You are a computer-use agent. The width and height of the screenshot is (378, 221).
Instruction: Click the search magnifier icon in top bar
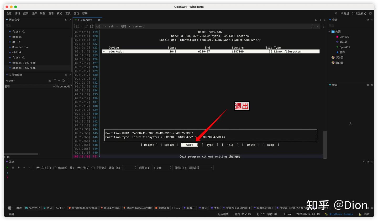pyautogui.click(x=336, y=13)
